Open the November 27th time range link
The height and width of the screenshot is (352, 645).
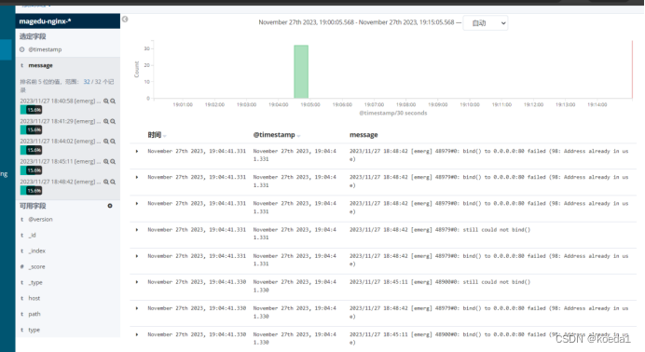coord(356,22)
